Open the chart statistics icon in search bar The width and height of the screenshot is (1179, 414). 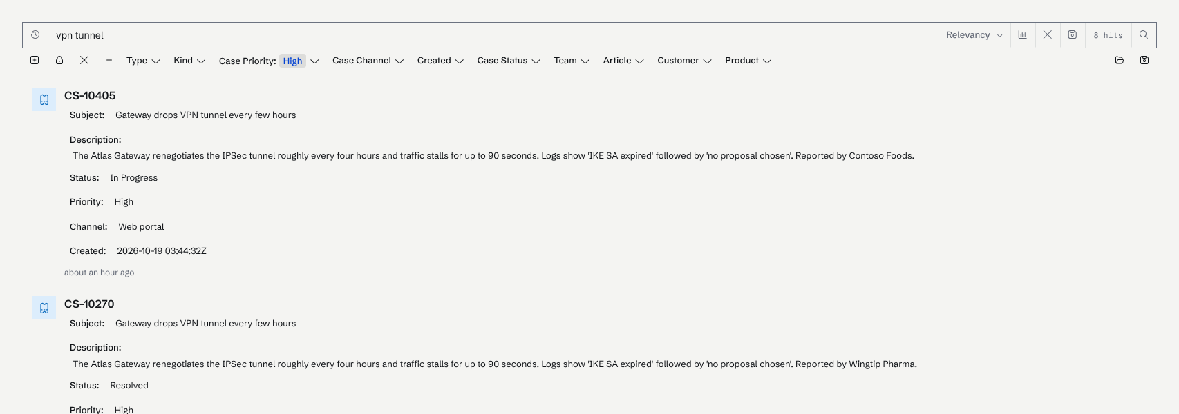coord(1022,34)
